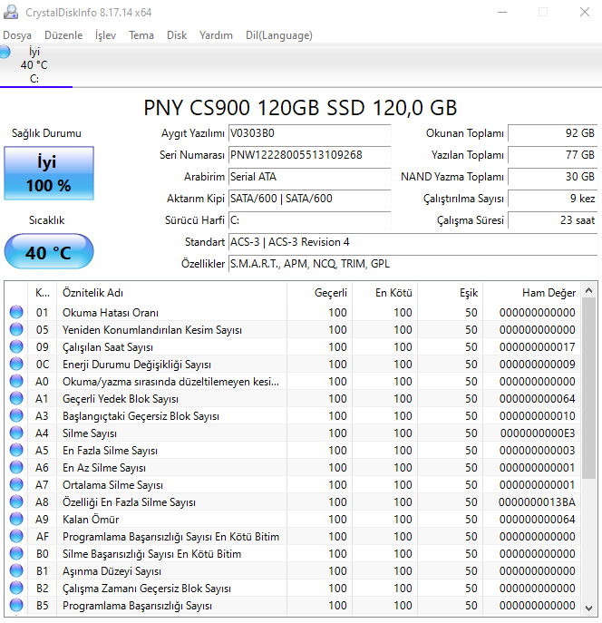Select the C: disk tab showing İyi 40 °C
602x623 pixels.
point(35,65)
